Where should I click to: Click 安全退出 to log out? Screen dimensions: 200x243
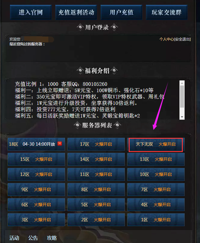[x=182, y=39]
